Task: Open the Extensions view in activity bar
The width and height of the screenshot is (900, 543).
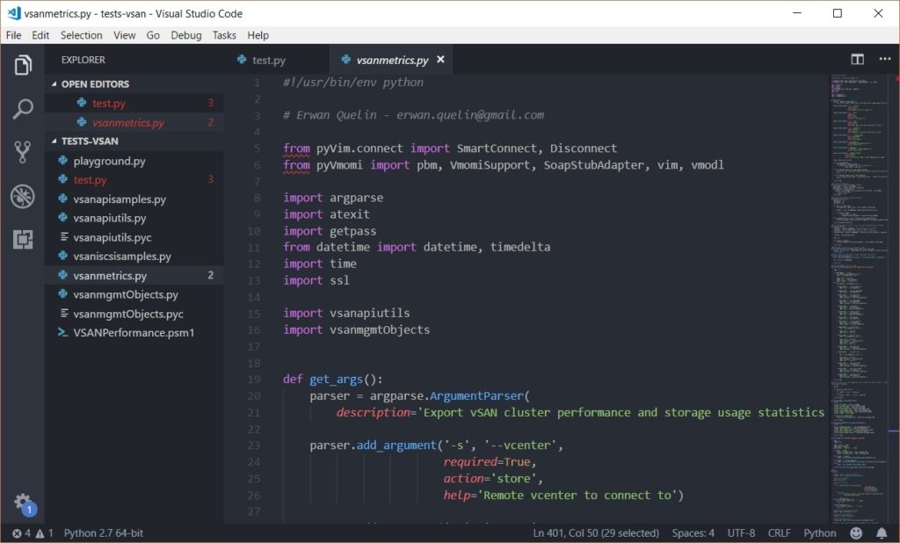Action: [x=22, y=239]
